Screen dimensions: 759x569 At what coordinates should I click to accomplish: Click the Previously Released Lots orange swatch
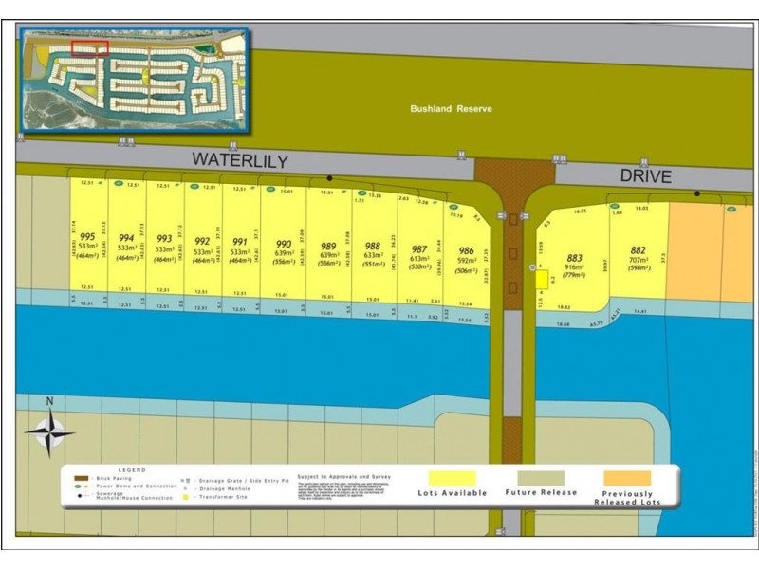tap(626, 478)
